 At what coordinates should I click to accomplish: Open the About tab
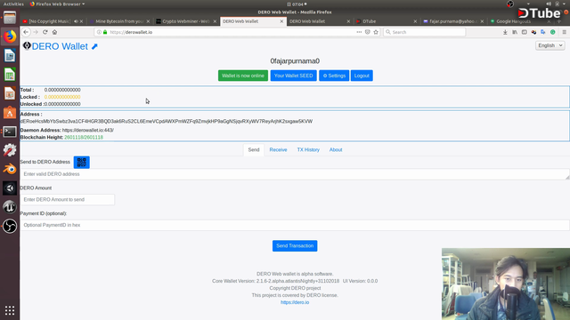[336, 149]
